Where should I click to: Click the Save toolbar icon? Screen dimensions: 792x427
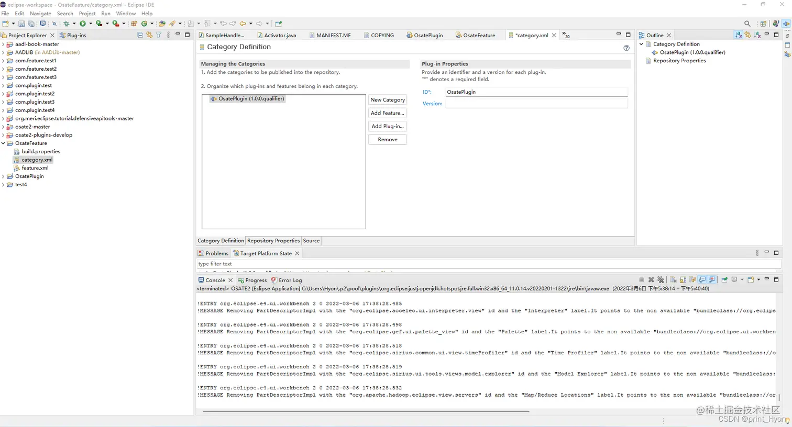pos(21,24)
